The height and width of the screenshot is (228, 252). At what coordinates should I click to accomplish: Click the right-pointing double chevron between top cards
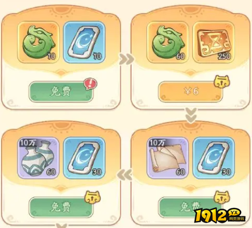(x=127, y=59)
